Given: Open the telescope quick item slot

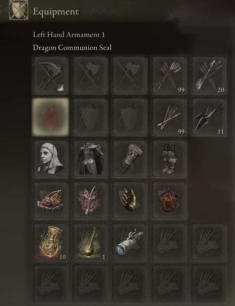Looking at the screenshot, I should pos(130,242).
